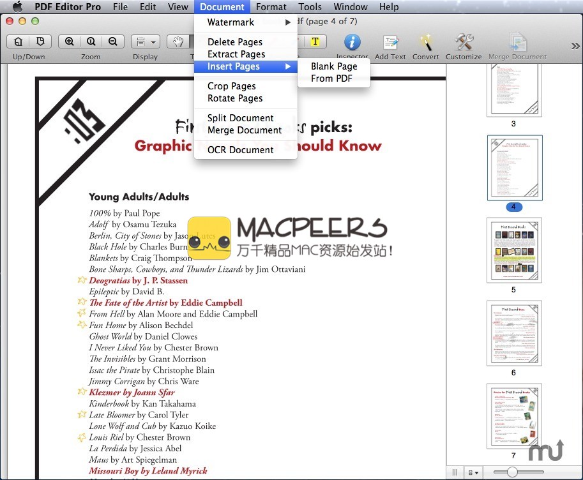The width and height of the screenshot is (583, 480).
Task: Click the page Down navigation button
Action: click(40, 41)
